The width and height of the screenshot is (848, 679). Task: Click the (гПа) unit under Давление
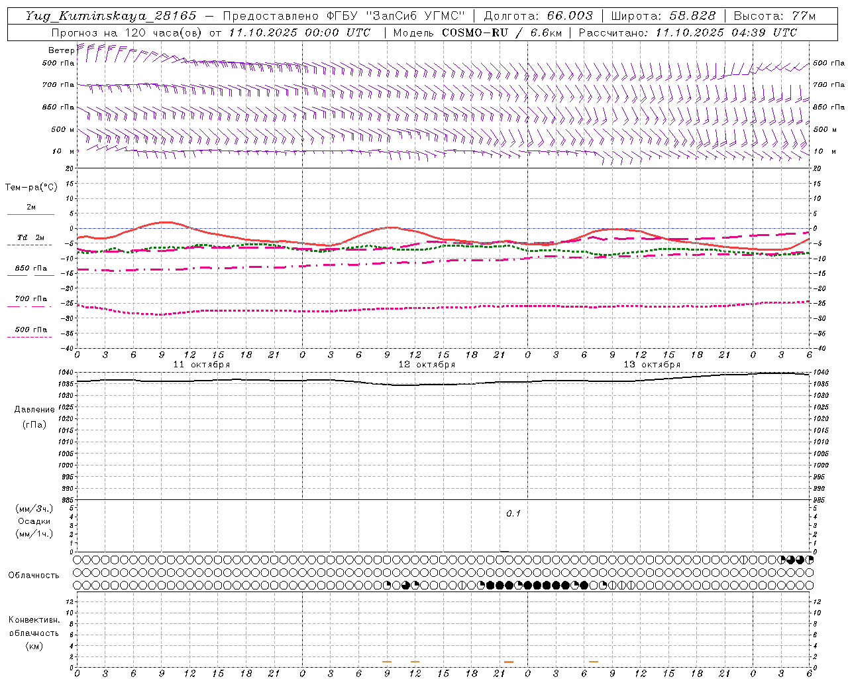pyautogui.click(x=34, y=425)
